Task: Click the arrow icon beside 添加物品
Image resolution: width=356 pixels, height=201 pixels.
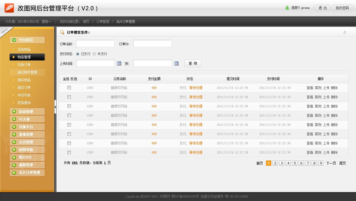Action: click(x=14, y=49)
